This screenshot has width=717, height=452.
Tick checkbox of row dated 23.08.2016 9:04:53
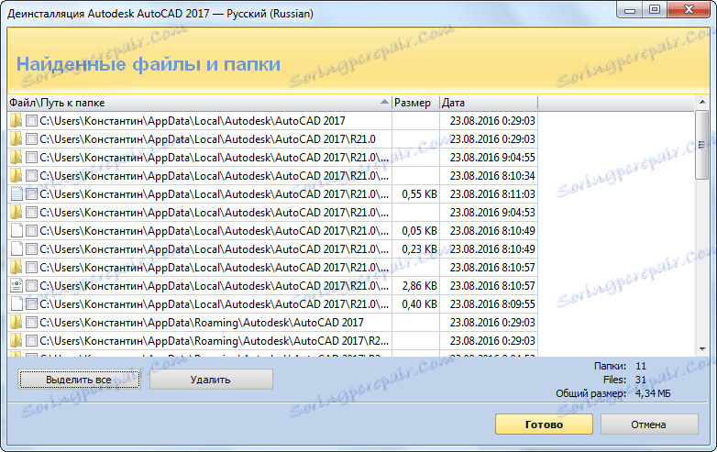(x=31, y=212)
